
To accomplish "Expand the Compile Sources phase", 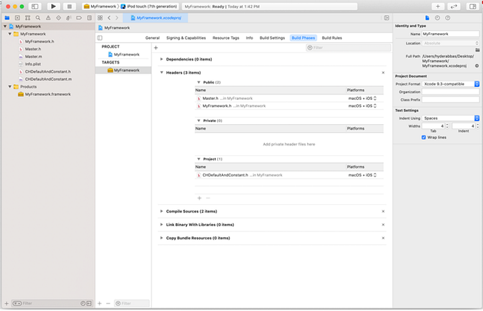I will [161, 211].
